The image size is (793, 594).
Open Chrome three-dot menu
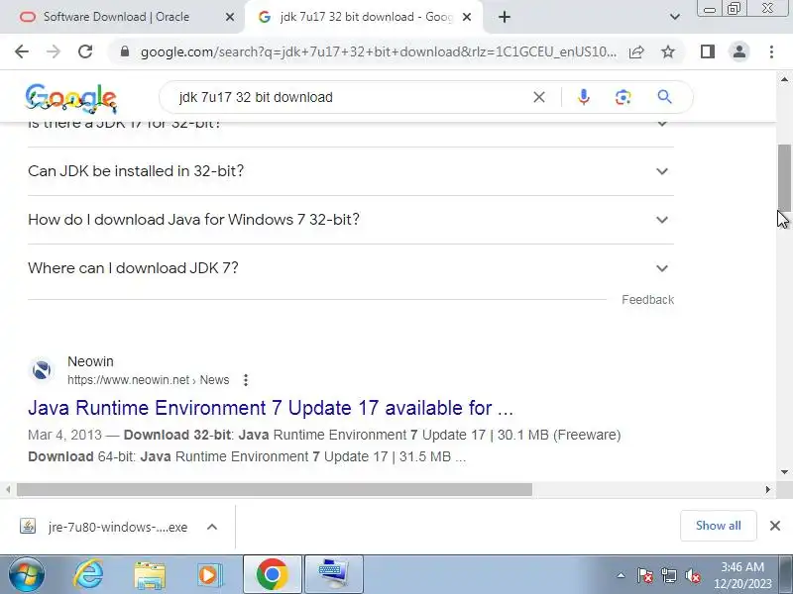pos(771,51)
